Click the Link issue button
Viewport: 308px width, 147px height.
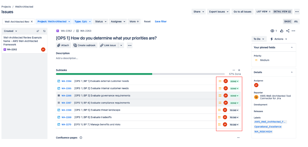(x=108, y=45)
